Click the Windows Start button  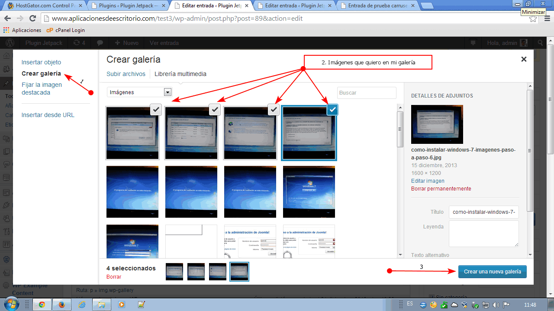(10, 303)
